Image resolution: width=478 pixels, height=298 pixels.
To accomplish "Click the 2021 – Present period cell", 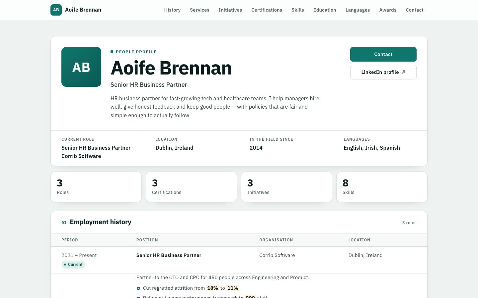I will point(79,255).
